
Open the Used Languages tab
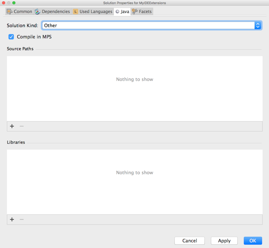[93, 11]
